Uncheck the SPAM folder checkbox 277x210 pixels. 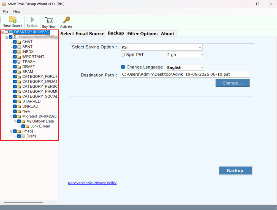click(15, 72)
